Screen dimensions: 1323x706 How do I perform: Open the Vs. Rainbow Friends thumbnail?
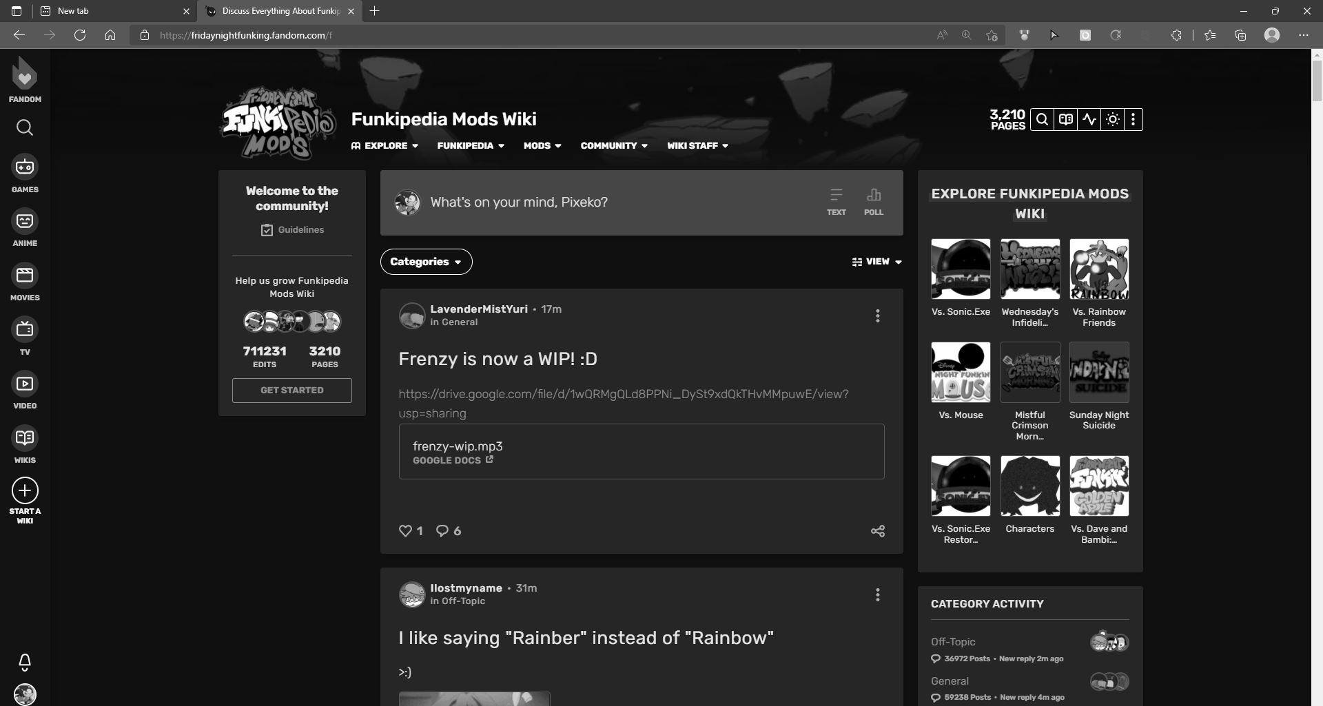click(1099, 269)
